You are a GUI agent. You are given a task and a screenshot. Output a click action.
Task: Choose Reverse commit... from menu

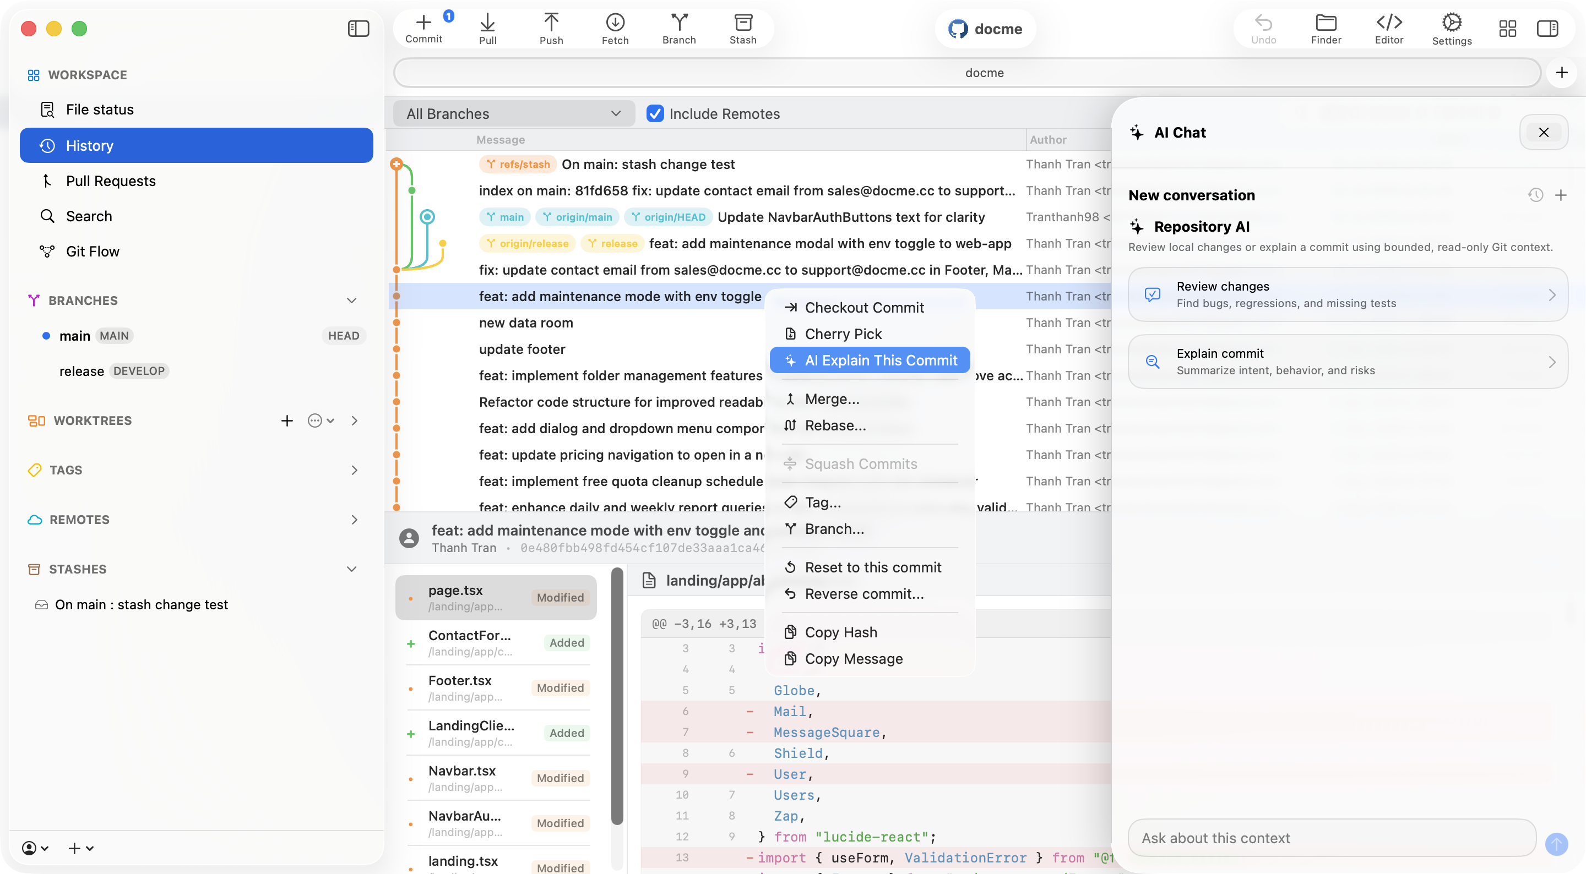tap(870, 594)
